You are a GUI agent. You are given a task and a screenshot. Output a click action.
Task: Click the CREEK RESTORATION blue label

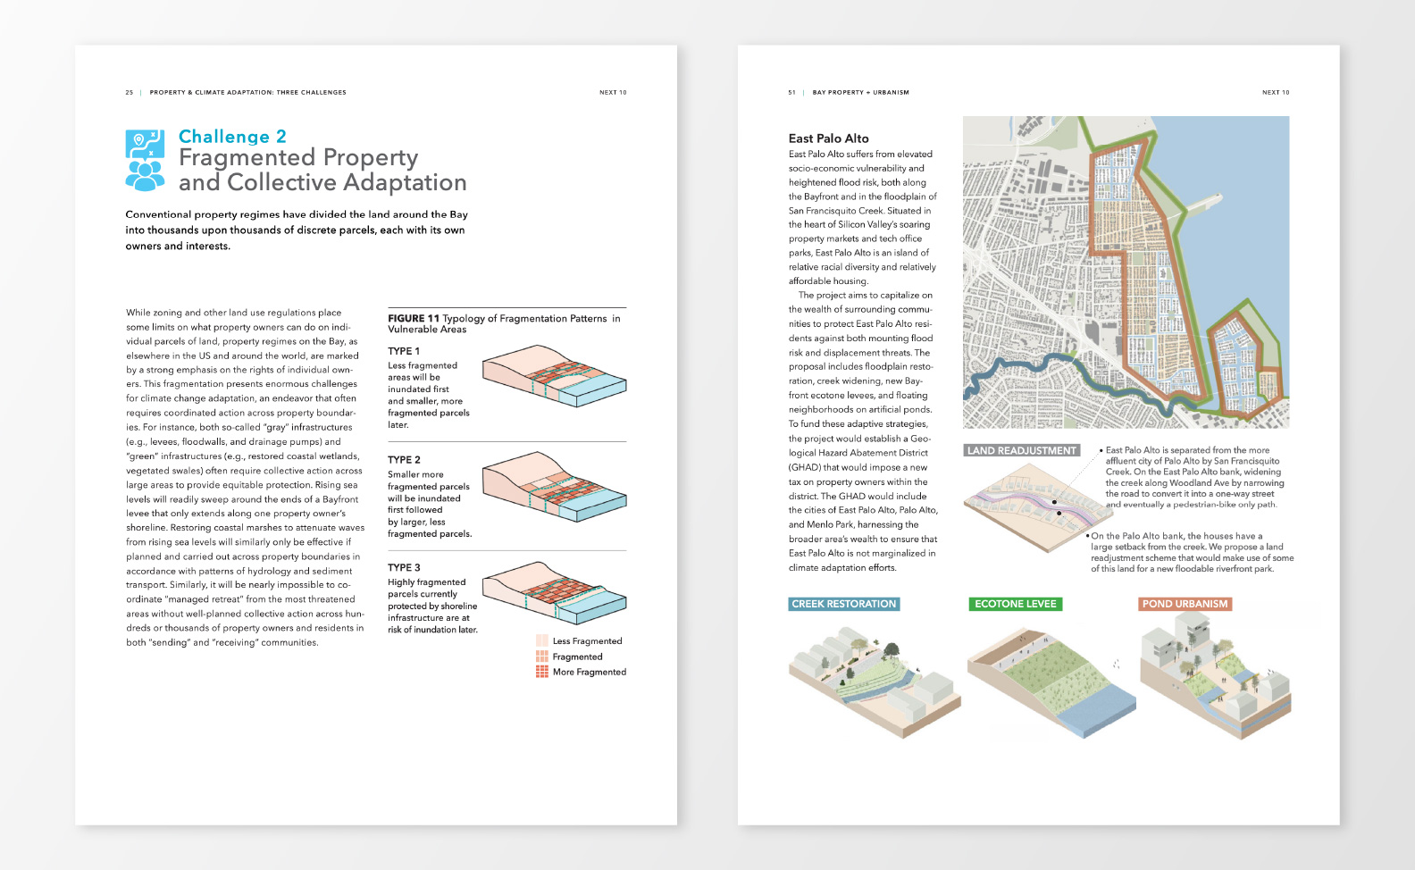(x=844, y=605)
